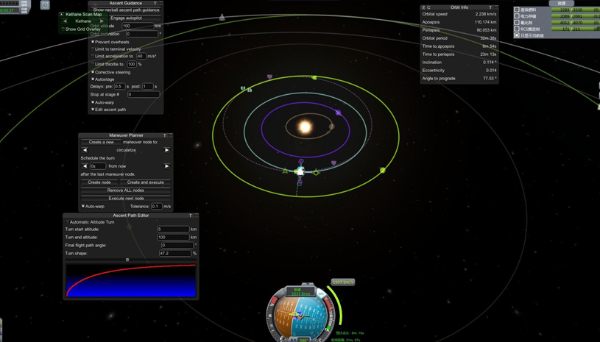This screenshot has width=600, height=342.
Task: Click the vessel marker on the orbit map
Action: tap(300, 171)
